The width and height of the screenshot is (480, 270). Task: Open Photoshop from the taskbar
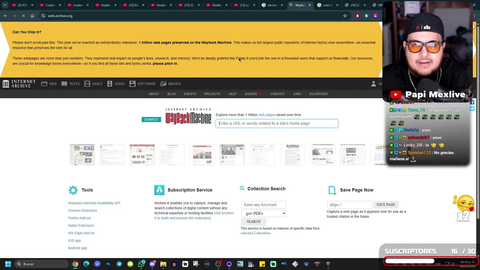108,264
